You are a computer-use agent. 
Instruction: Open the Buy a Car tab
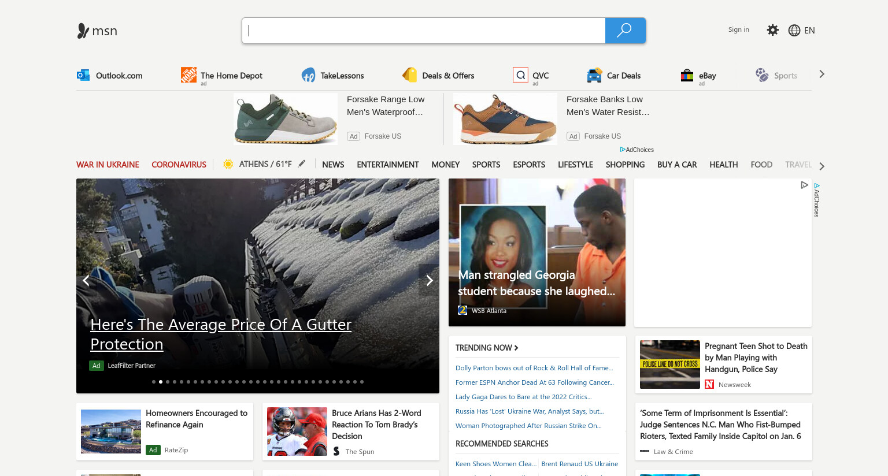677,165
